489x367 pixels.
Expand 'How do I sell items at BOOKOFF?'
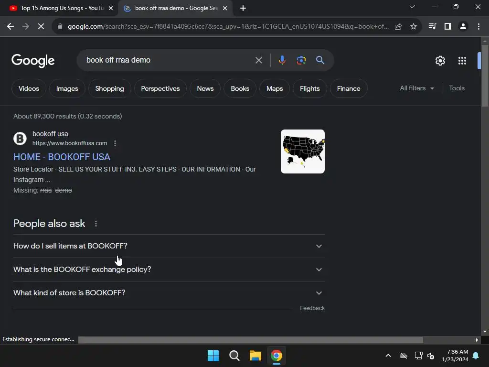[x=169, y=246]
